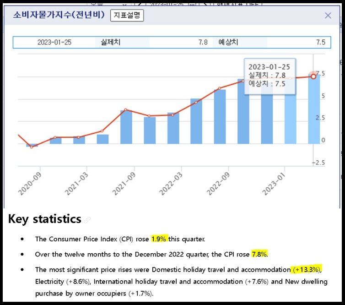345x305 pixels.
Task: Click the second bar from the left
Action: pyautogui.click(x=55, y=140)
